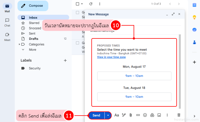Open the Snoozed folder
Screen dimensions: 200x122
point(35,28)
